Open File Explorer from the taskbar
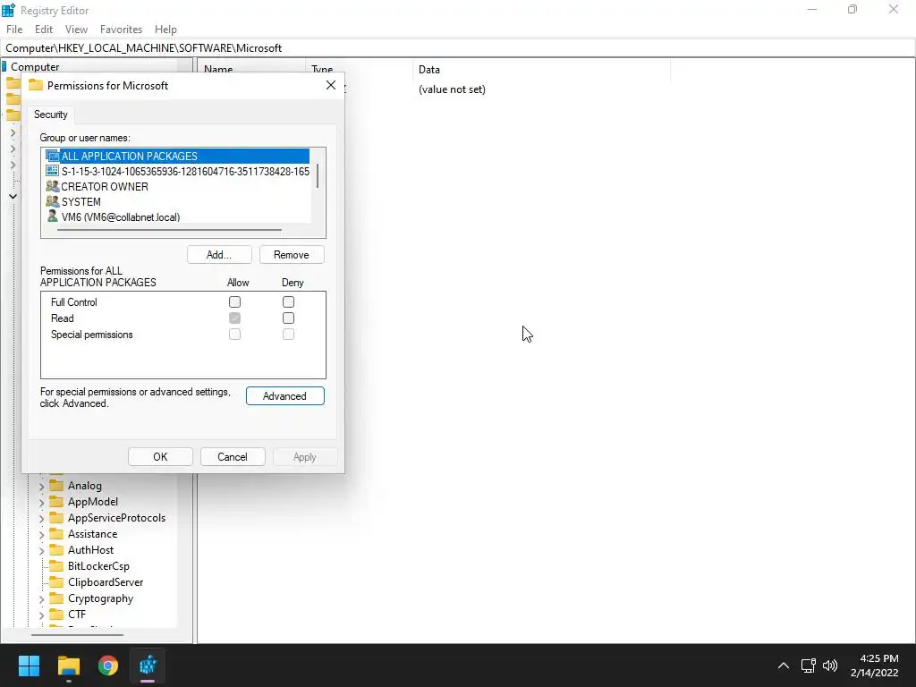The image size is (916, 687). click(x=68, y=666)
